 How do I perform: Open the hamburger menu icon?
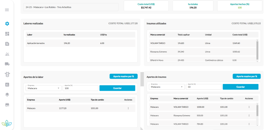(7, 10)
